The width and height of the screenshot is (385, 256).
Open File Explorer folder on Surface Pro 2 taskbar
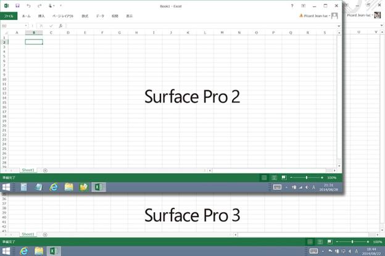tap(68, 188)
